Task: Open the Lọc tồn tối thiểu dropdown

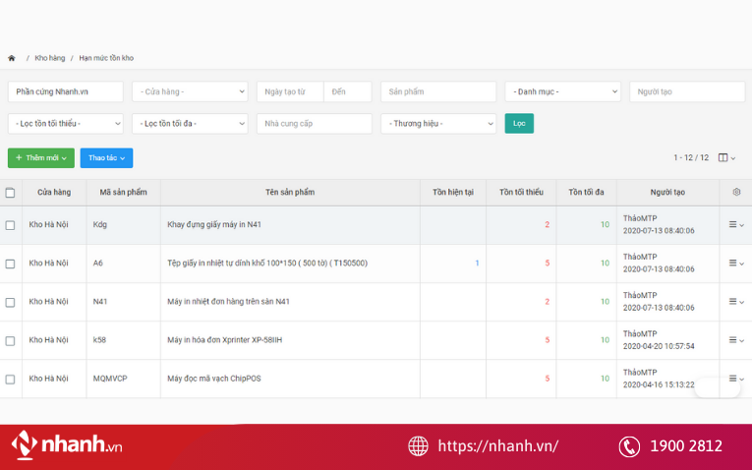Action: [x=66, y=124]
